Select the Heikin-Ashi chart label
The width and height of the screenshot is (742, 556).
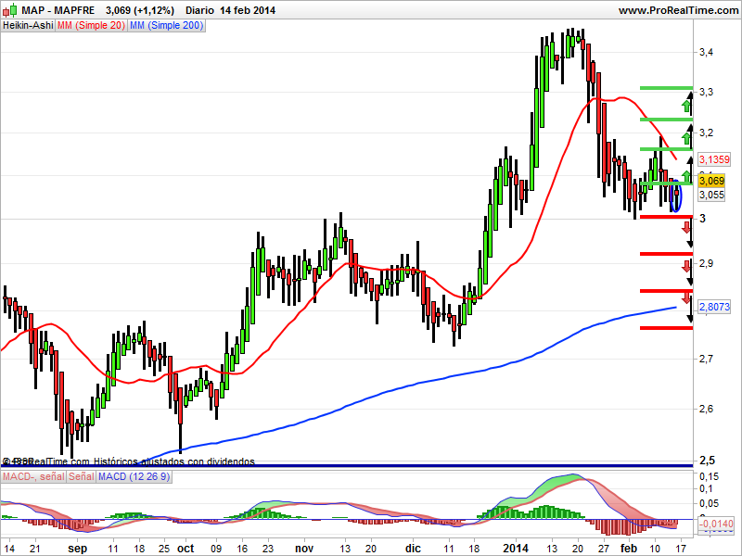click(x=28, y=26)
